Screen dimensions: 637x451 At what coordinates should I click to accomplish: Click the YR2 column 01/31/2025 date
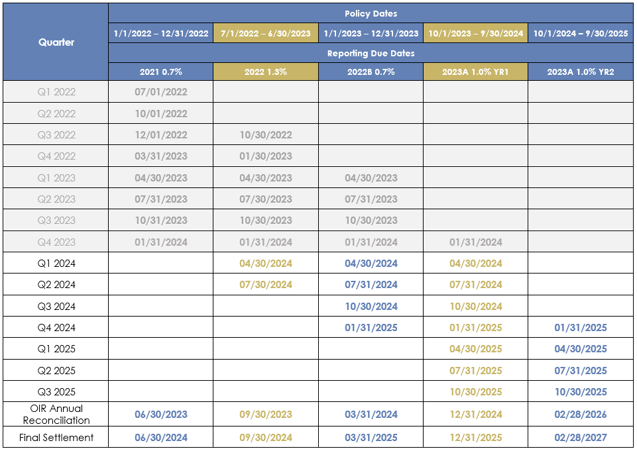point(581,328)
